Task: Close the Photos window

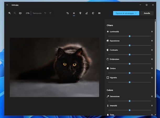Action: tap(153, 5)
